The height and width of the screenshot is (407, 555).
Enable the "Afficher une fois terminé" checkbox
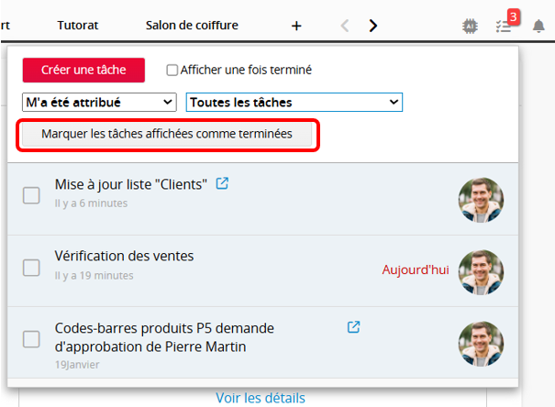(x=172, y=70)
